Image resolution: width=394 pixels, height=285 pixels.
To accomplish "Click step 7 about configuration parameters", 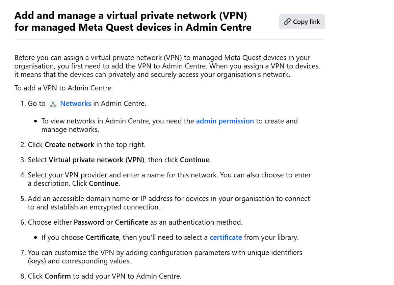I will pyautogui.click(x=165, y=257).
